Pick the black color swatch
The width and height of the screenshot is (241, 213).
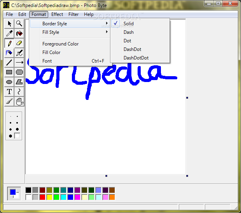(x=28, y=190)
